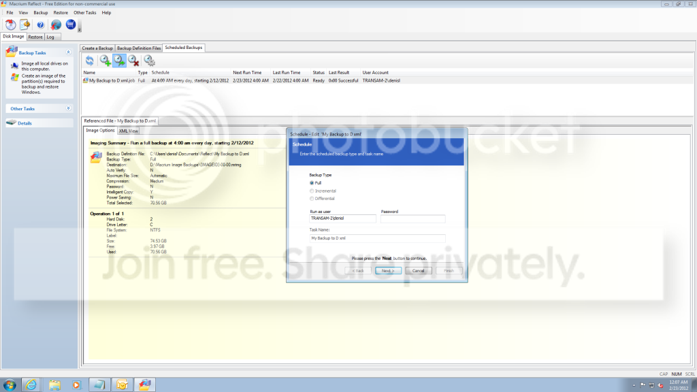Screen dimensions: 697x392
Task: Click the muted volume tray icon
Action: [660, 385]
